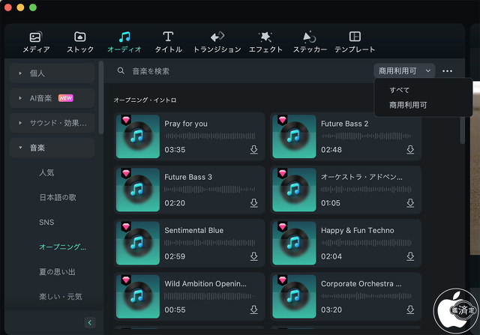Download the オーケストラ・アドベン track
Image resolution: width=480 pixels, height=335 pixels.
410,203
